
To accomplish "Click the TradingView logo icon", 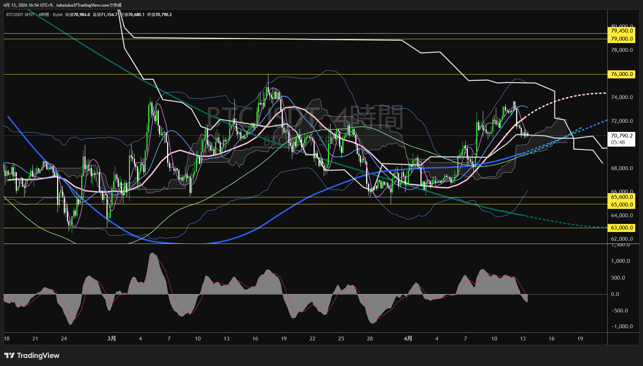I will click(9, 356).
